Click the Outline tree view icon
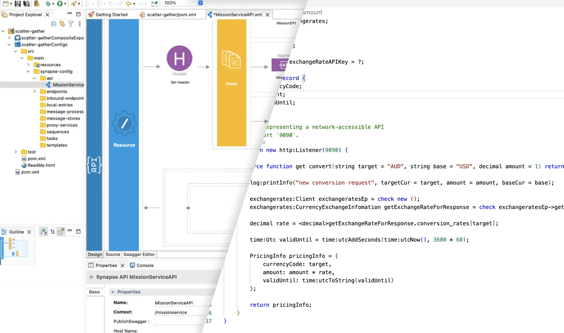 click(x=52, y=232)
